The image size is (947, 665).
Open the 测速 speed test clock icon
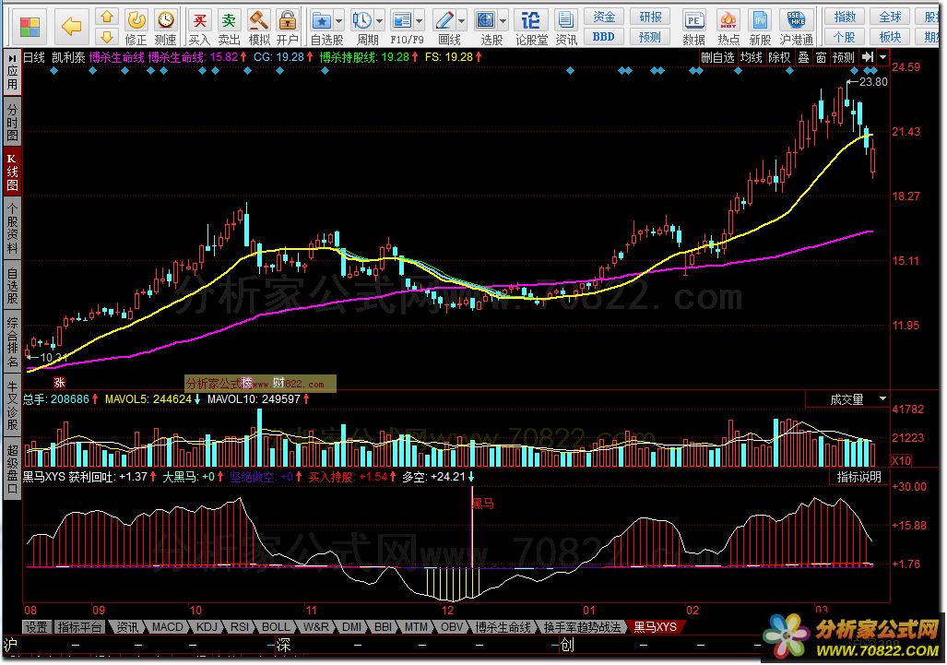point(165,27)
